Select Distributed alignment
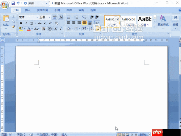 point(90,23)
